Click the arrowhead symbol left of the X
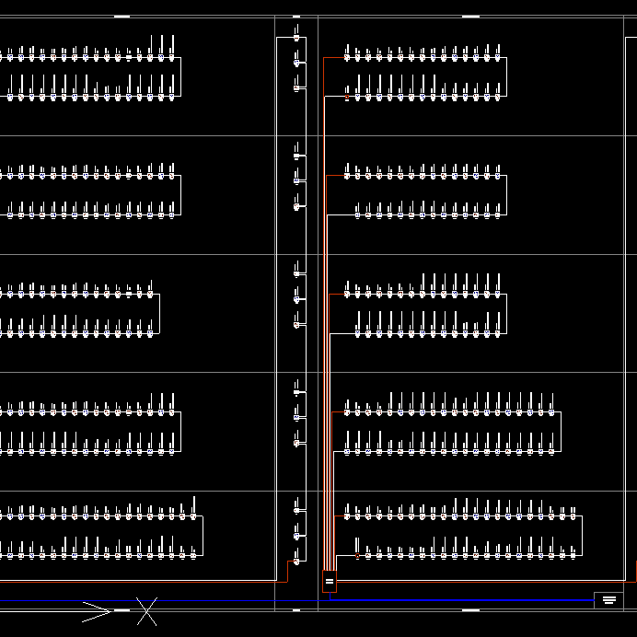Screen dimensions: 637x637 pos(98,609)
